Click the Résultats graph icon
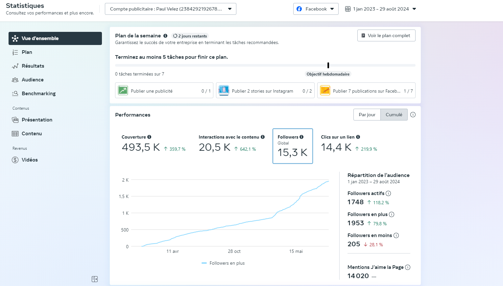This screenshot has width=503, height=286. click(15, 66)
